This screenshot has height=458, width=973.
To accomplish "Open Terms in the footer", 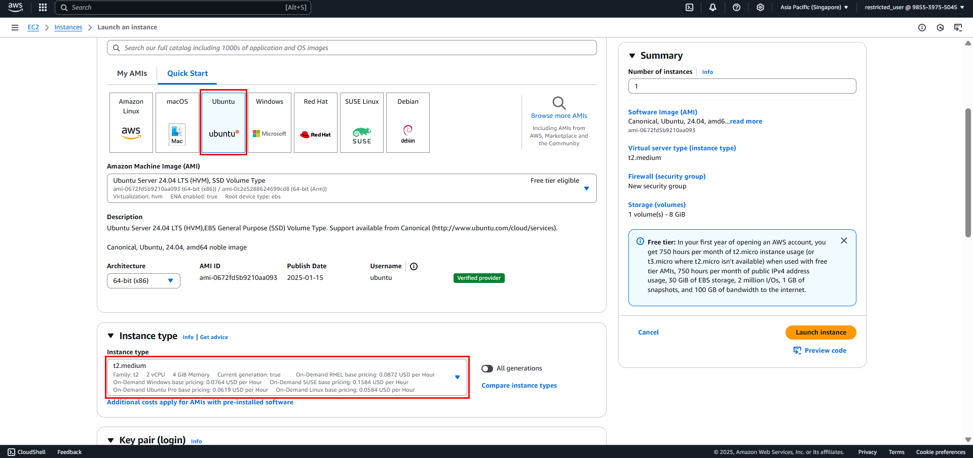I will point(896,452).
